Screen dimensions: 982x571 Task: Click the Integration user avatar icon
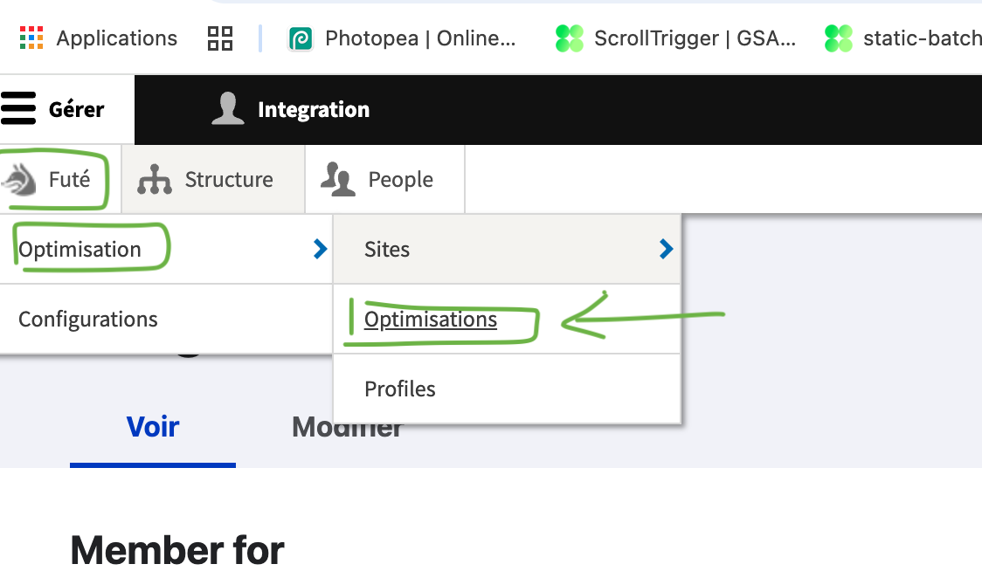click(x=228, y=109)
